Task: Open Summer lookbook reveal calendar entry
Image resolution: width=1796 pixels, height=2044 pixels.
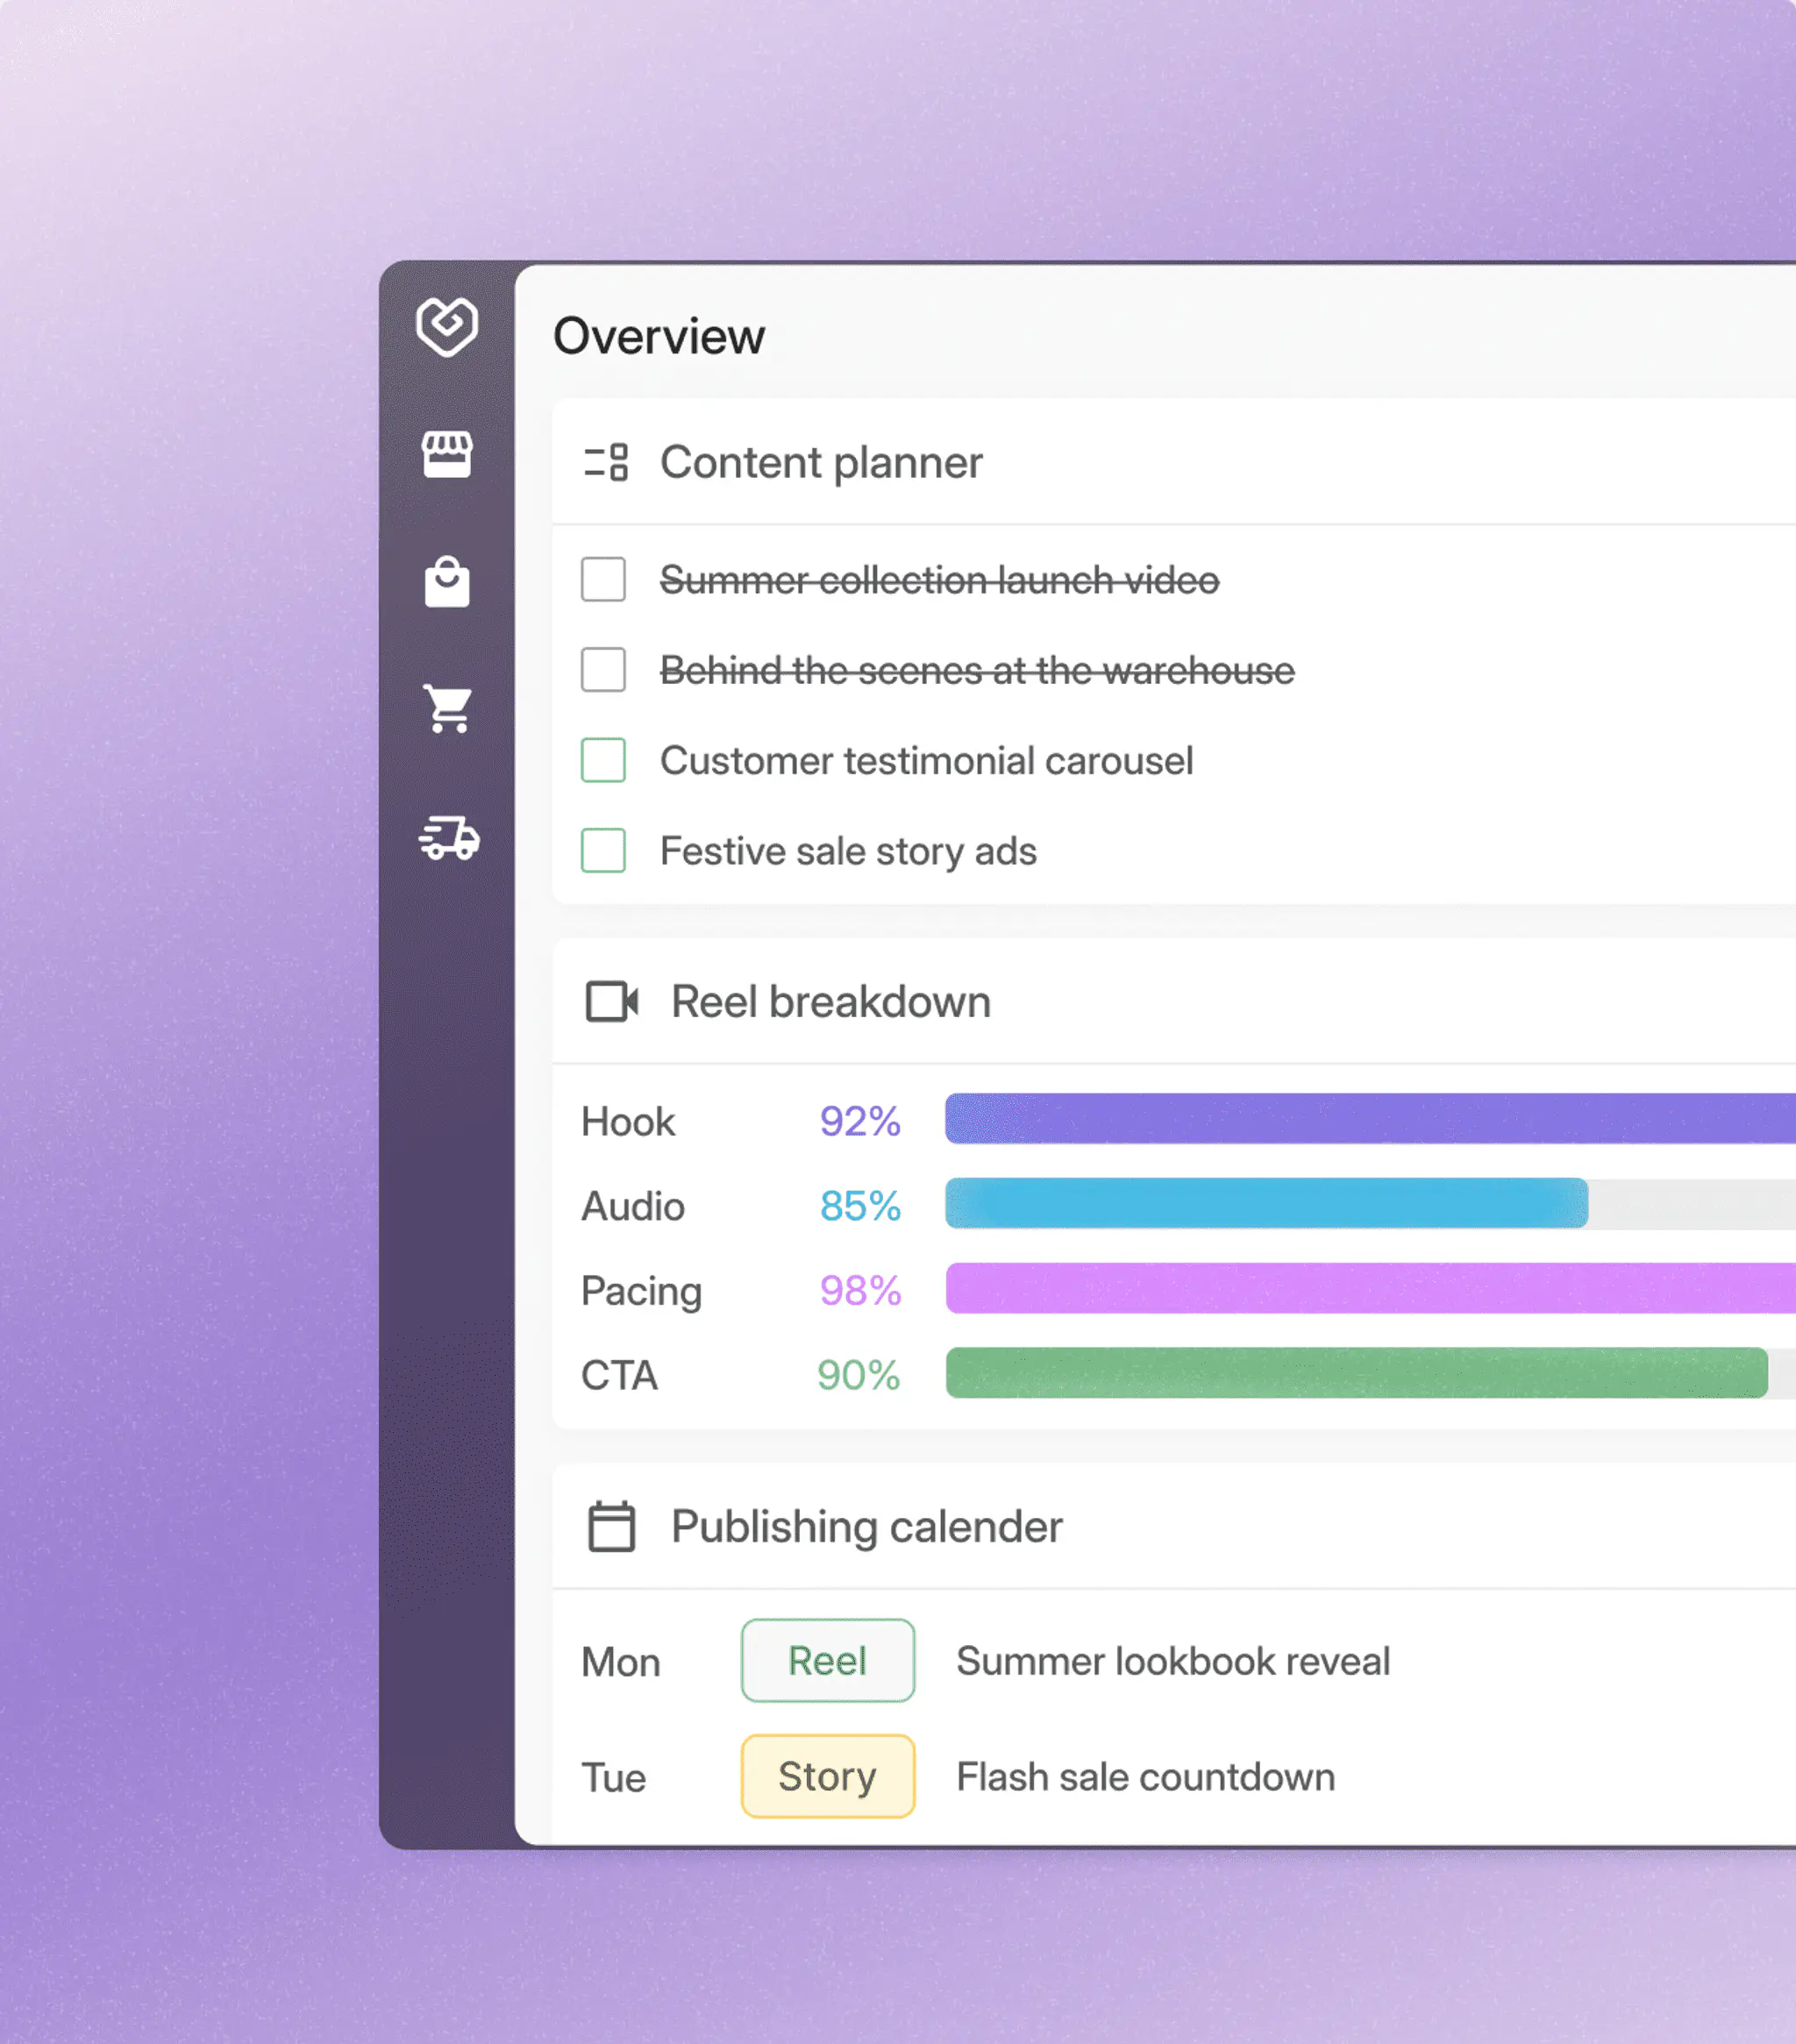Action: pos(1173,1661)
